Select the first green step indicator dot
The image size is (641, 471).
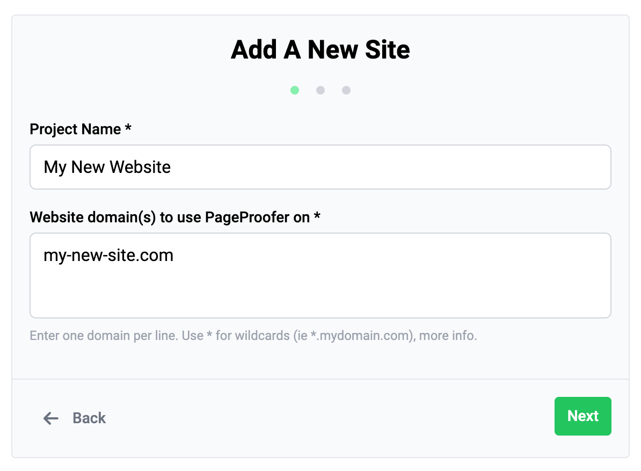[295, 90]
